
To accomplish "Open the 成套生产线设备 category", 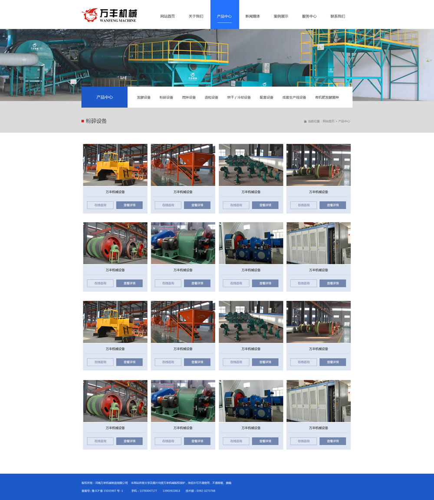I will pyautogui.click(x=294, y=98).
